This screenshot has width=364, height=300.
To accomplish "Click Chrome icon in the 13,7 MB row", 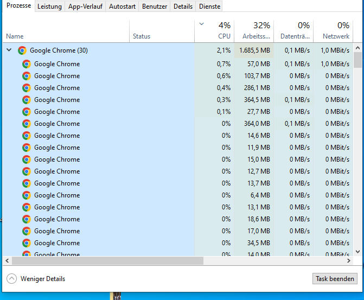I will (27, 183).
